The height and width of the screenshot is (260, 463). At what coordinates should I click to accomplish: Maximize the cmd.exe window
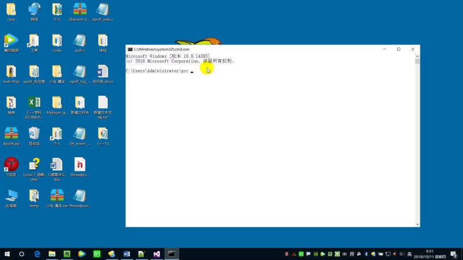(x=399, y=49)
